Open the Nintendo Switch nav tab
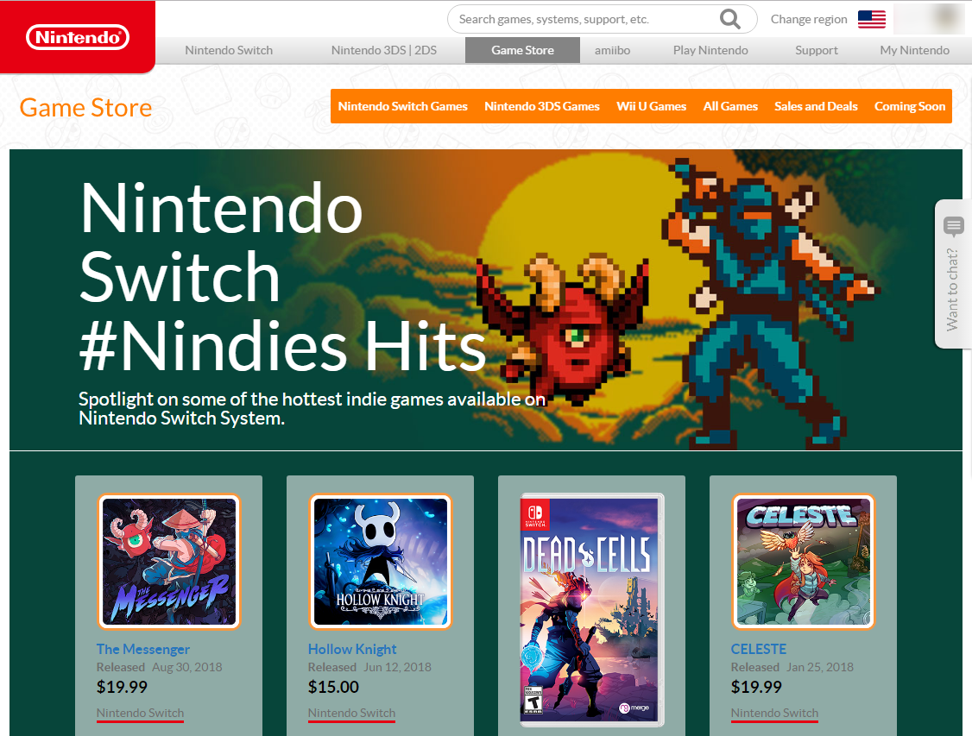The width and height of the screenshot is (972, 736). coord(229,50)
